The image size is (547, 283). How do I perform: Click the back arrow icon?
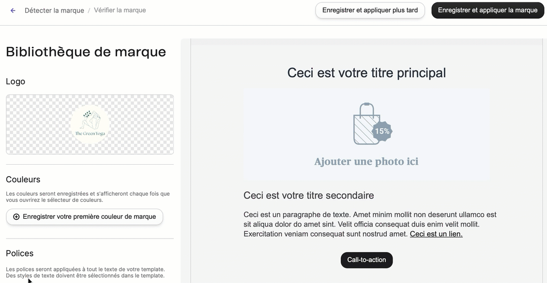point(13,11)
